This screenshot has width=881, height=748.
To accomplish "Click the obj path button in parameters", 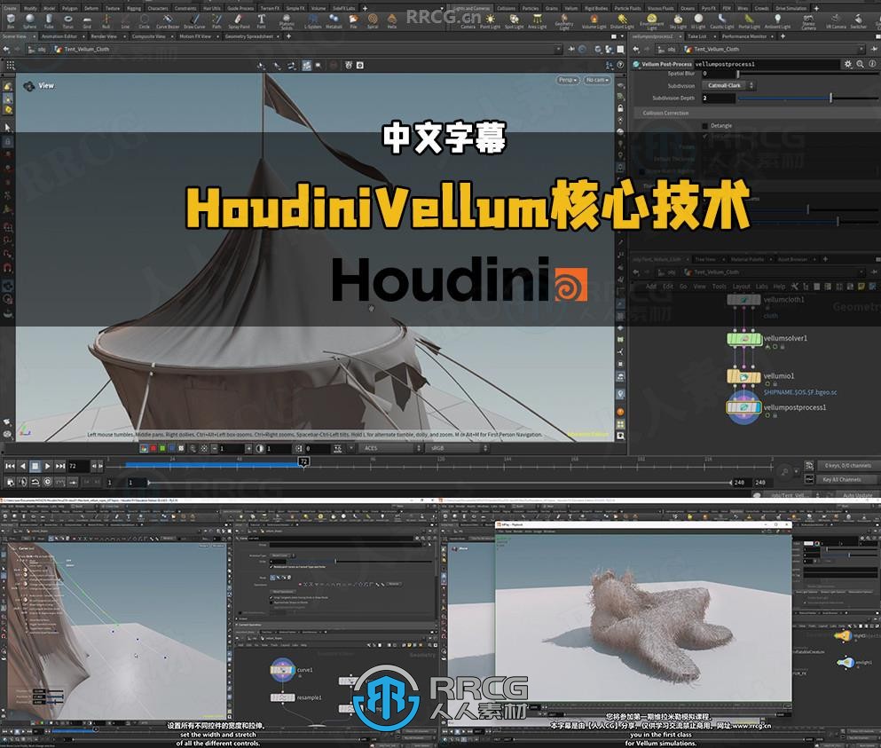I will pos(669,50).
